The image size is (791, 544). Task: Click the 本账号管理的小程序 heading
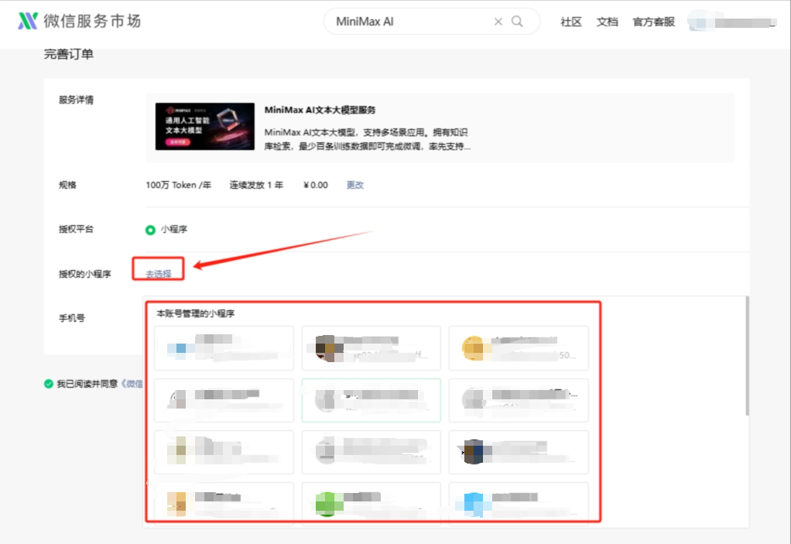click(x=196, y=313)
